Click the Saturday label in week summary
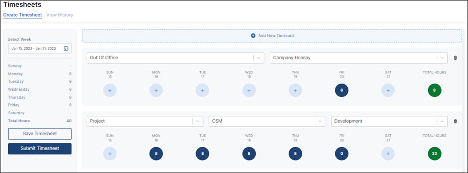468x173 pixels. (16, 113)
